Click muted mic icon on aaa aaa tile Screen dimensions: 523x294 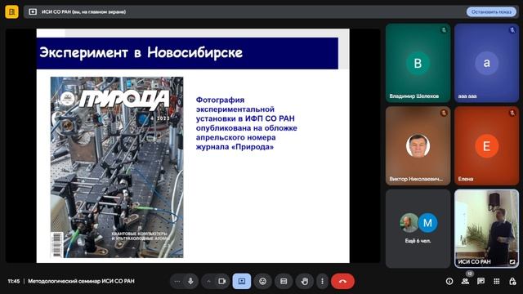coord(512,30)
